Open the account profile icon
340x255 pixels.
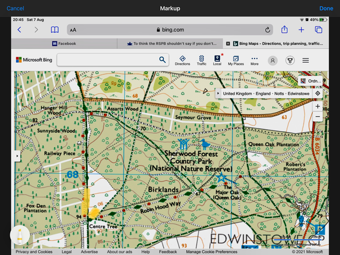pos(273,61)
